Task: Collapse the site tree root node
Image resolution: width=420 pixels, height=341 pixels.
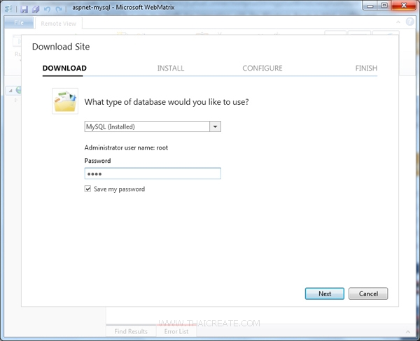Action: tap(10, 91)
